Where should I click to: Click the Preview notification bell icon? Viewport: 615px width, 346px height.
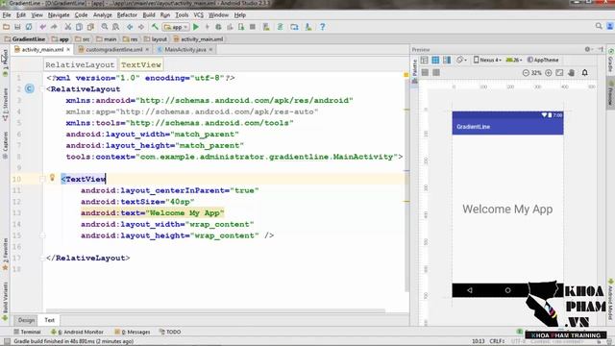(x=585, y=73)
